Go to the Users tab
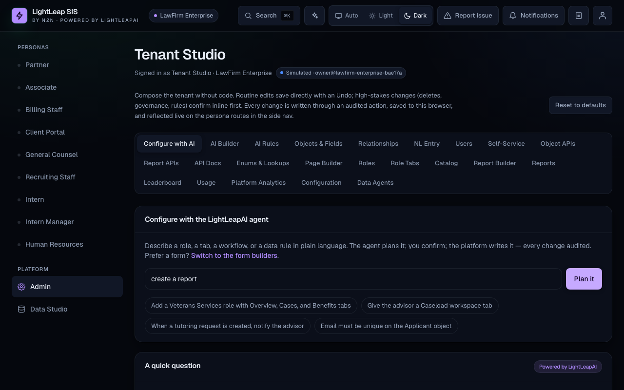Image resolution: width=624 pixels, height=390 pixels. (464, 144)
